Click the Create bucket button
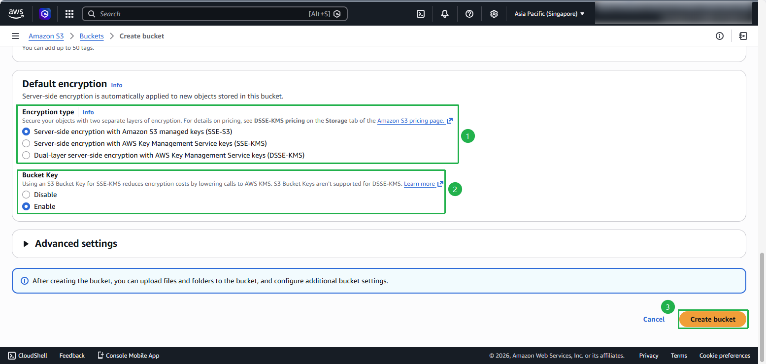 [713, 319]
